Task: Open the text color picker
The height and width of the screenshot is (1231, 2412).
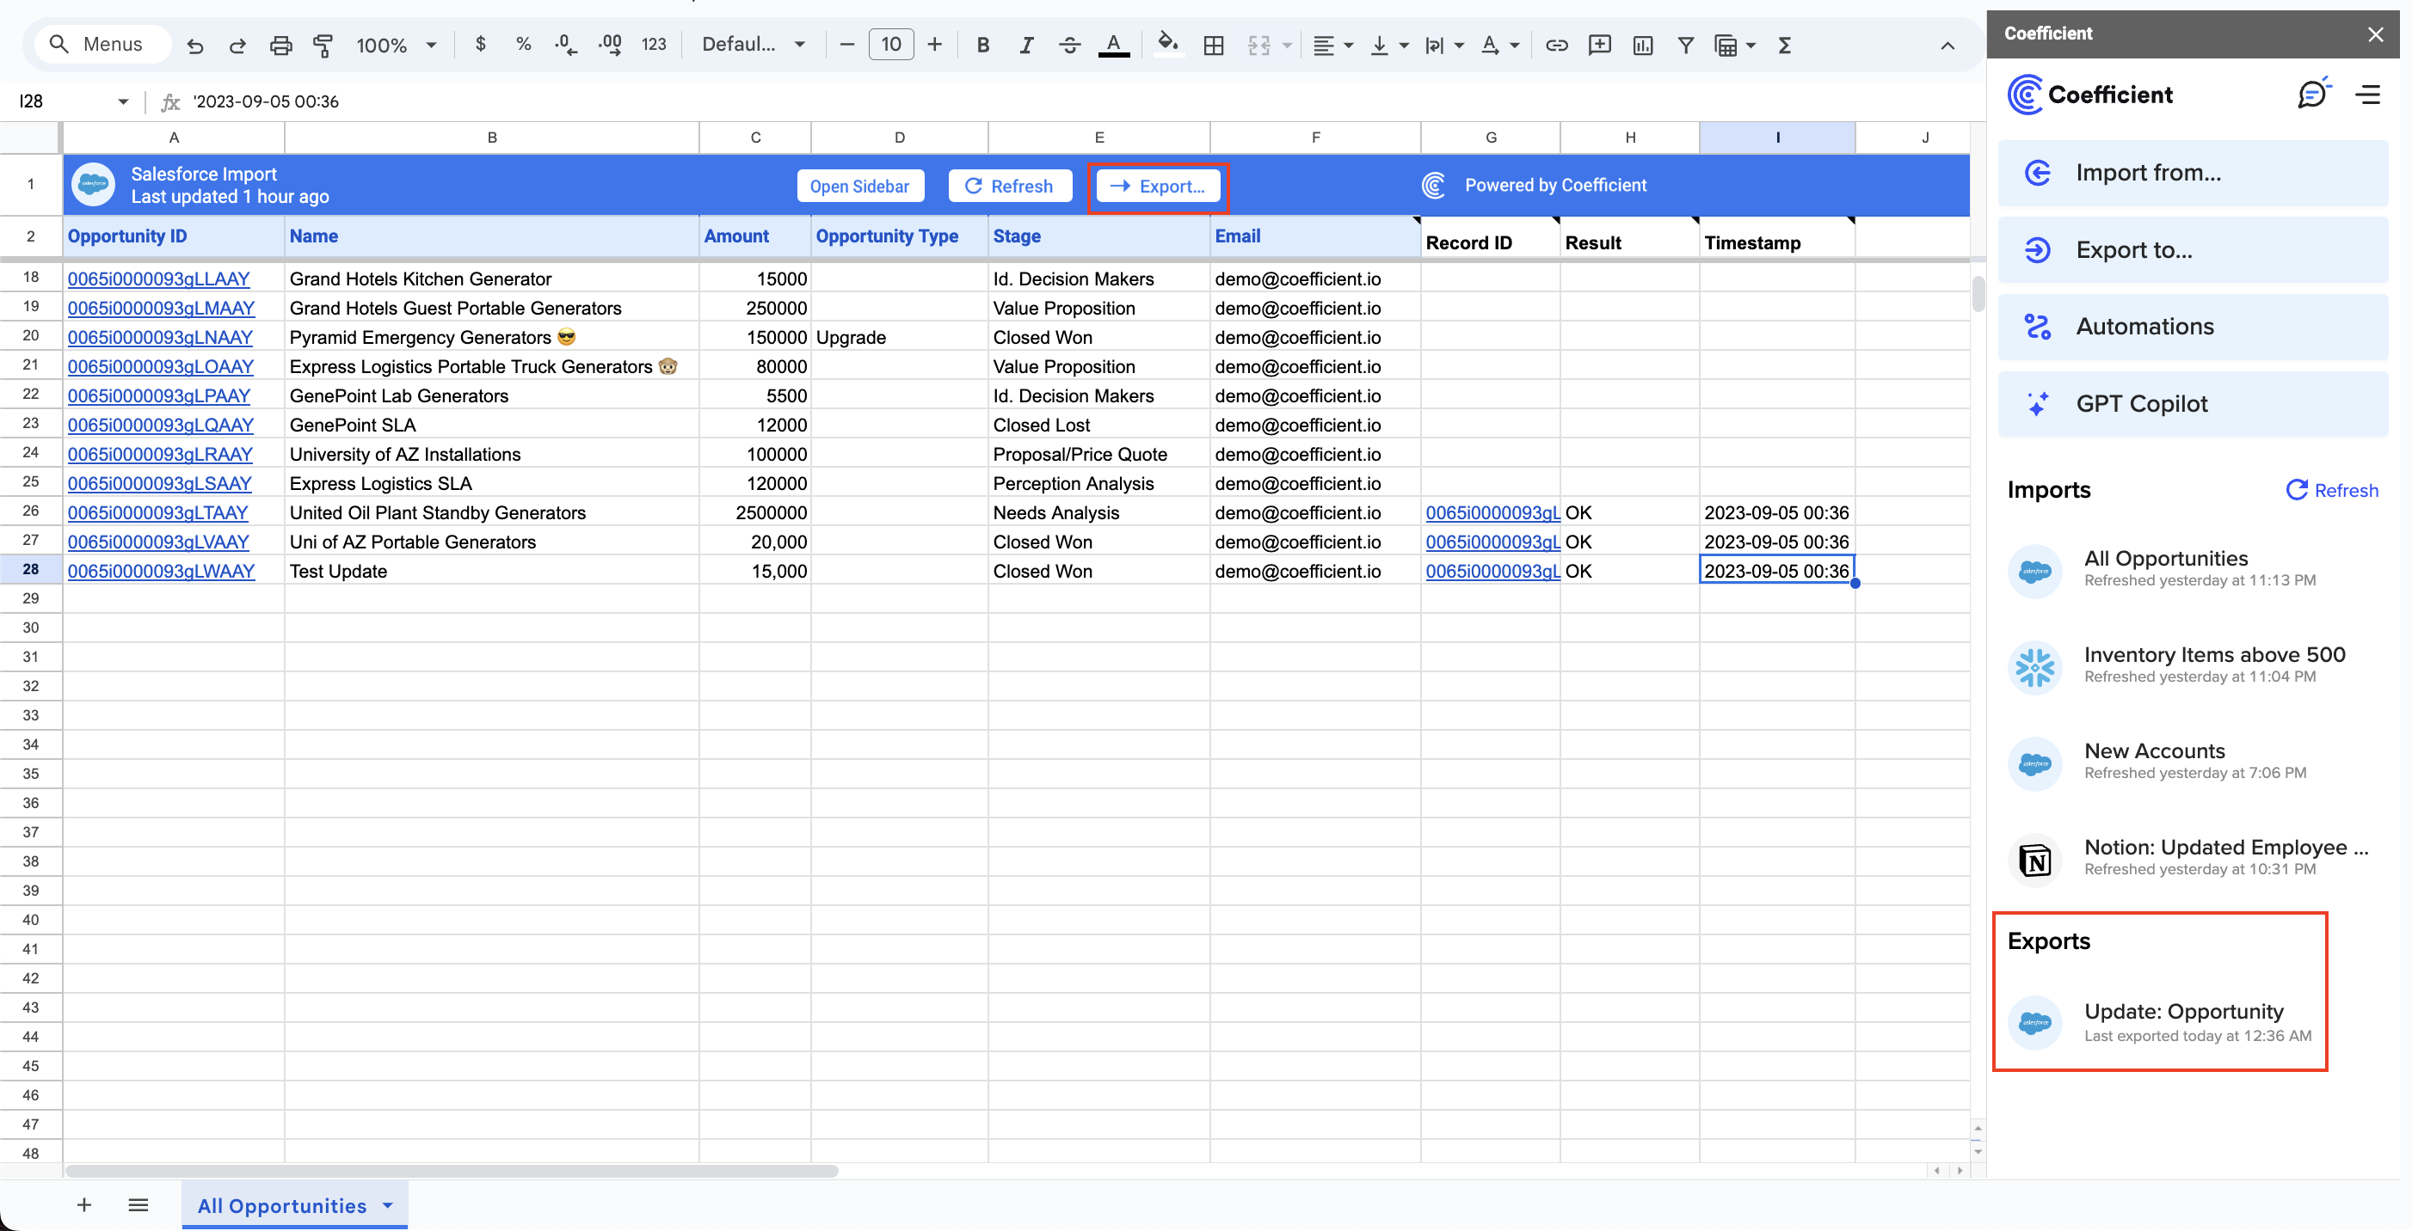Action: [x=1113, y=45]
